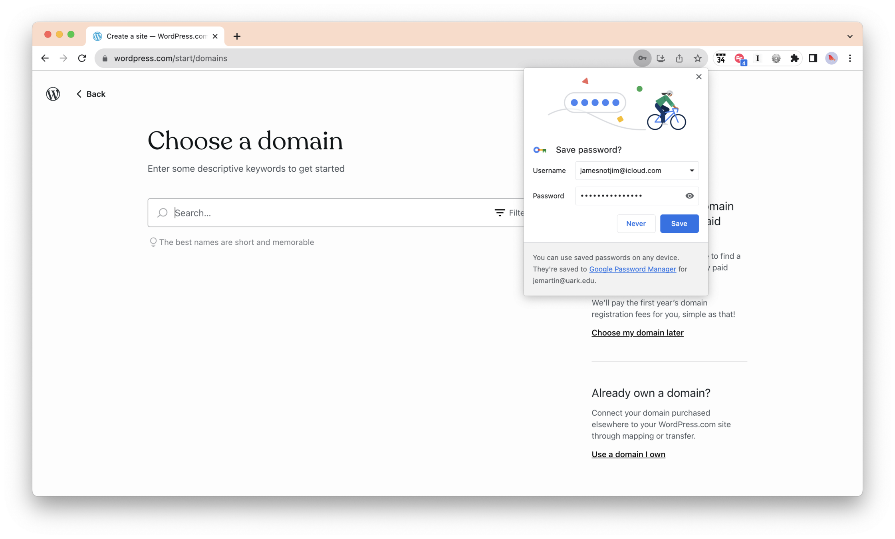Open Google Password Manager link

pyautogui.click(x=632, y=269)
